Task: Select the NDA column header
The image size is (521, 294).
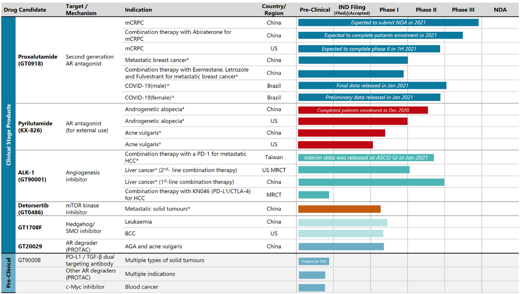Action: tap(500, 10)
